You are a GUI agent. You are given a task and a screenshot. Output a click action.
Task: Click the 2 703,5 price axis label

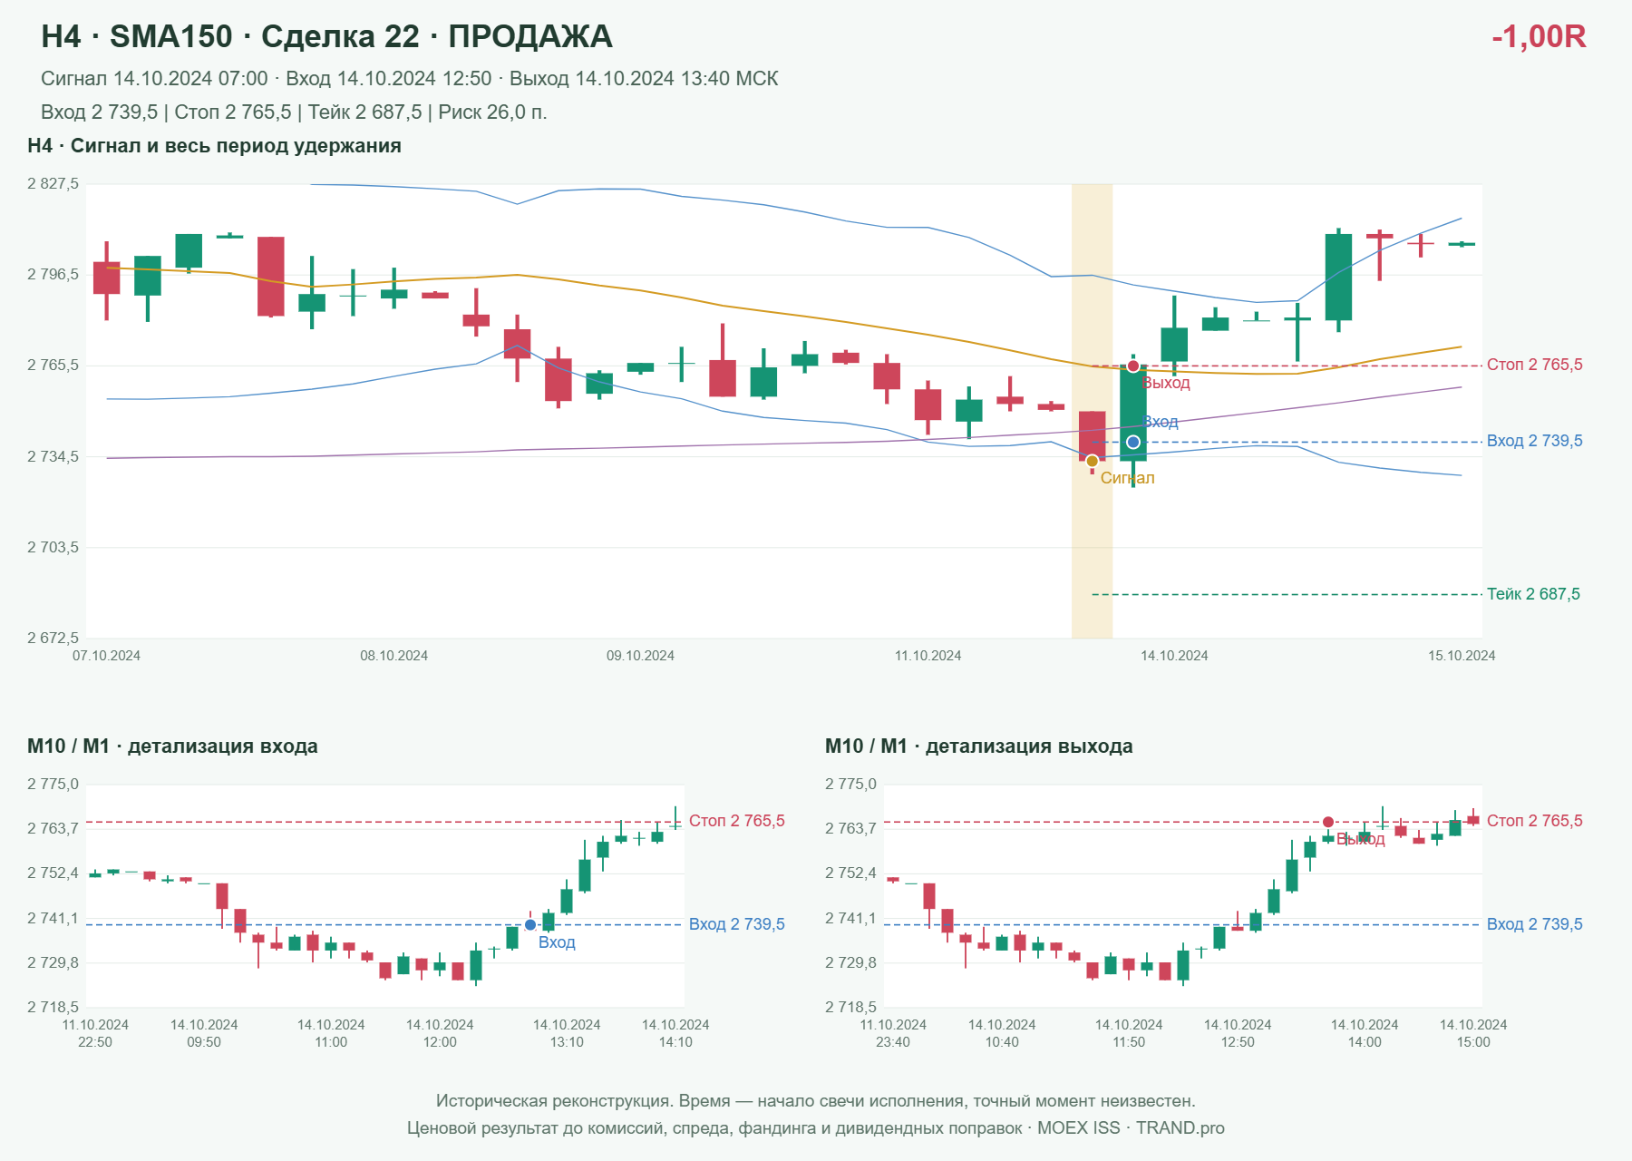tap(53, 547)
